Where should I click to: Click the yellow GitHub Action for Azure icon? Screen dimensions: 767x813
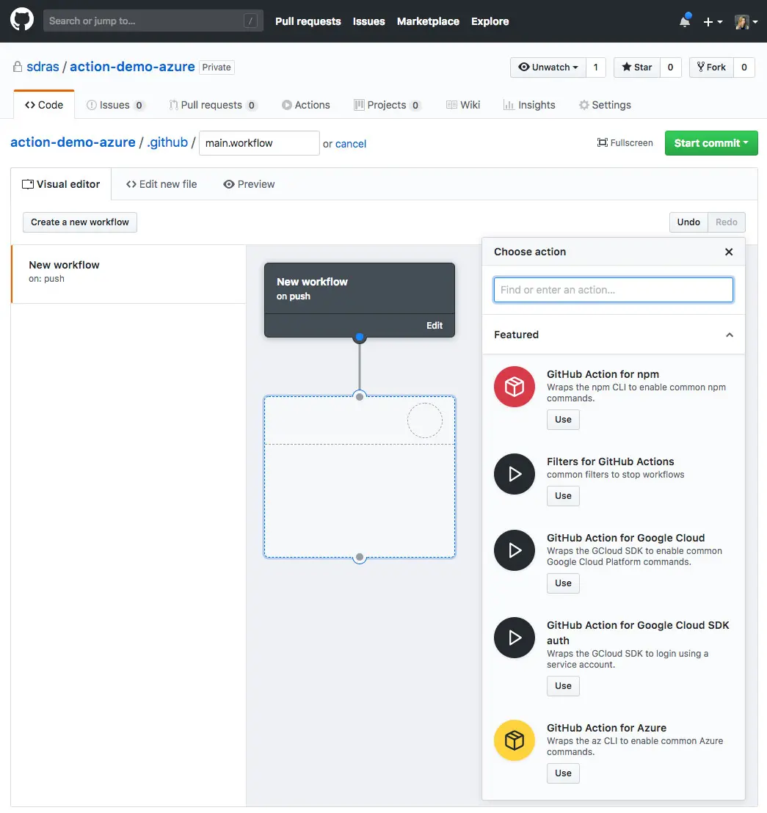click(x=514, y=740)
